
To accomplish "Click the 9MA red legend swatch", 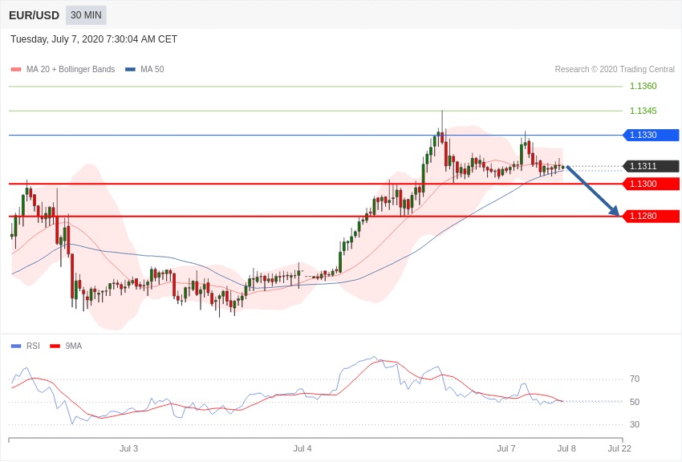I will click(55, 346).
